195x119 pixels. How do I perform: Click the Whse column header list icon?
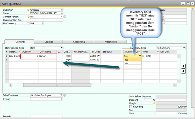158,52
